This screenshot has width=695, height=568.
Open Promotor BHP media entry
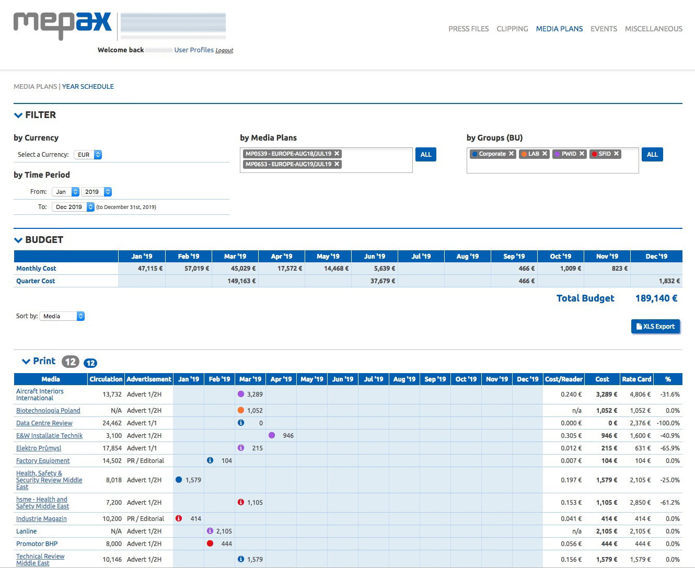point(37,544)
